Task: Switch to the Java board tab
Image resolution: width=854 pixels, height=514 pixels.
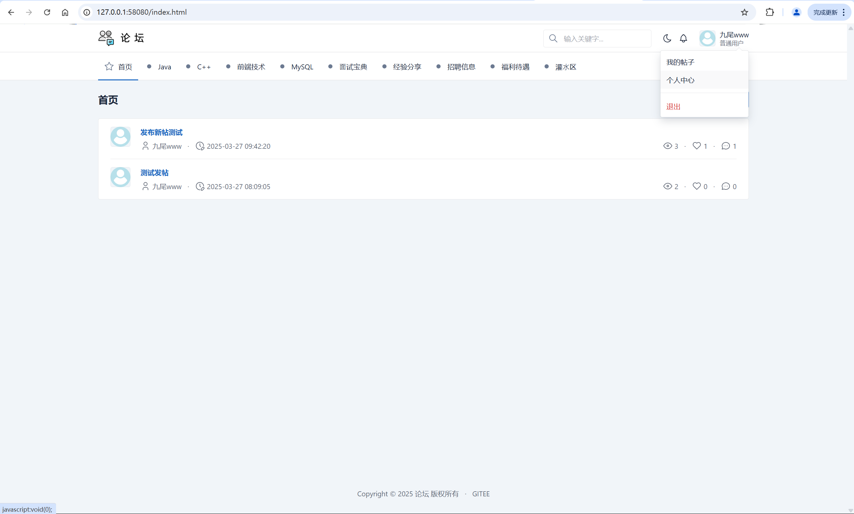Action: tap(164, 67)
